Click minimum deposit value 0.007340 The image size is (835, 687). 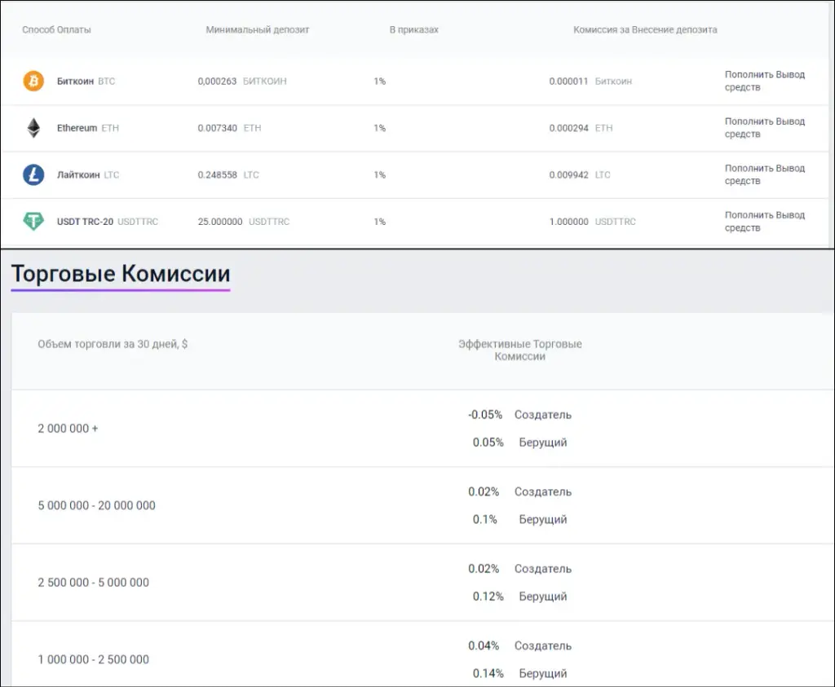(x=217, y=128)
